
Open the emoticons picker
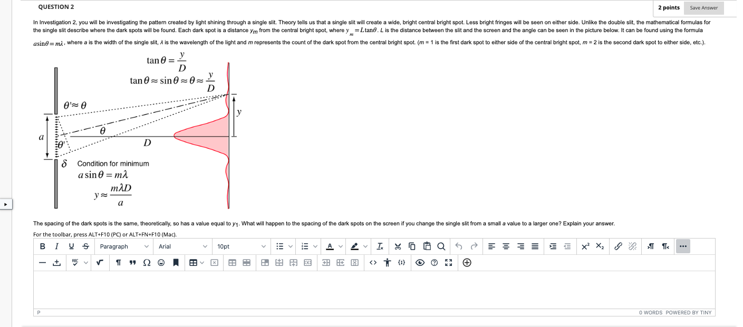click(x=161, y=262)
